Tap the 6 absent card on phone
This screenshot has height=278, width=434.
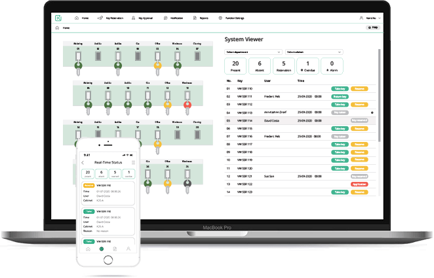click(x=102, y=174)
